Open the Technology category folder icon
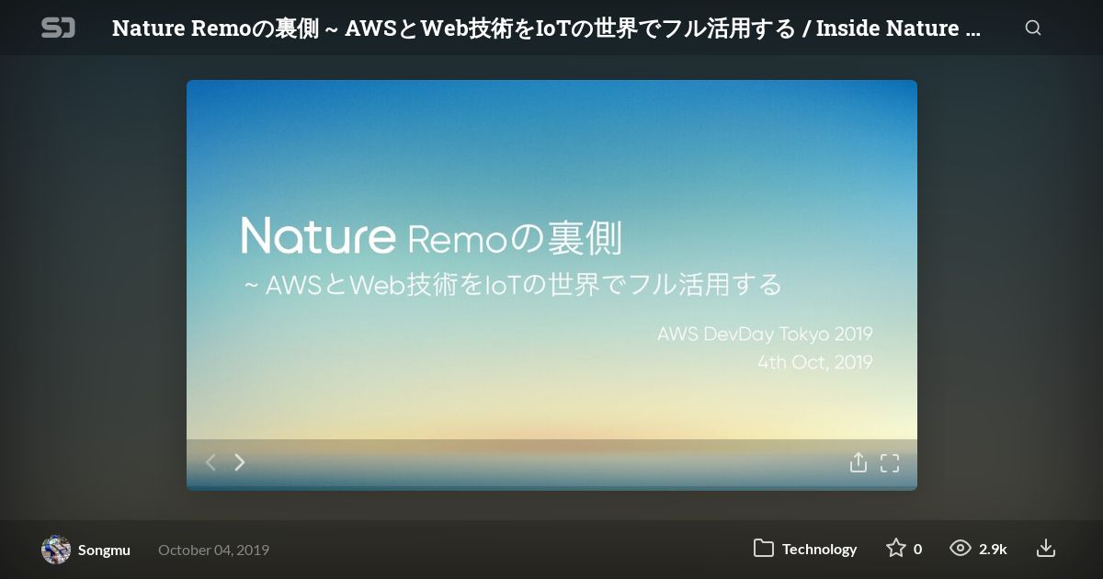Screen dimensions: 1103x579 tap(764, 549)
